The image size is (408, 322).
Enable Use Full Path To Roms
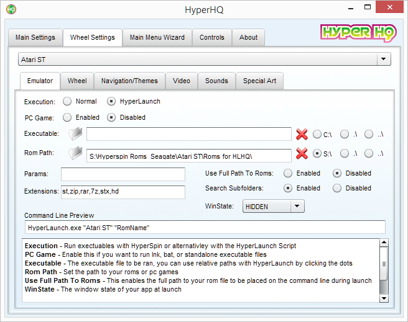287,173
